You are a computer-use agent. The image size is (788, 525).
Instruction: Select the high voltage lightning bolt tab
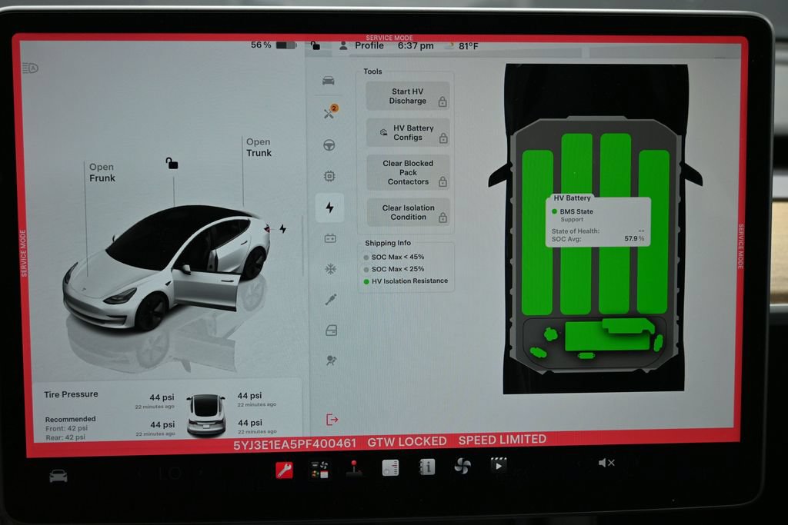pos(329,208)
